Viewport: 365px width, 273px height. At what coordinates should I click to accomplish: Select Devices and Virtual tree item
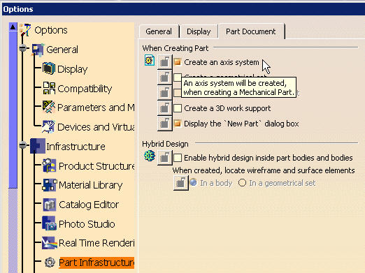point(96,127)
